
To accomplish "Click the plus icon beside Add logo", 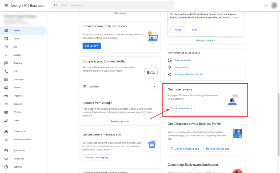I will coord(154,86).
